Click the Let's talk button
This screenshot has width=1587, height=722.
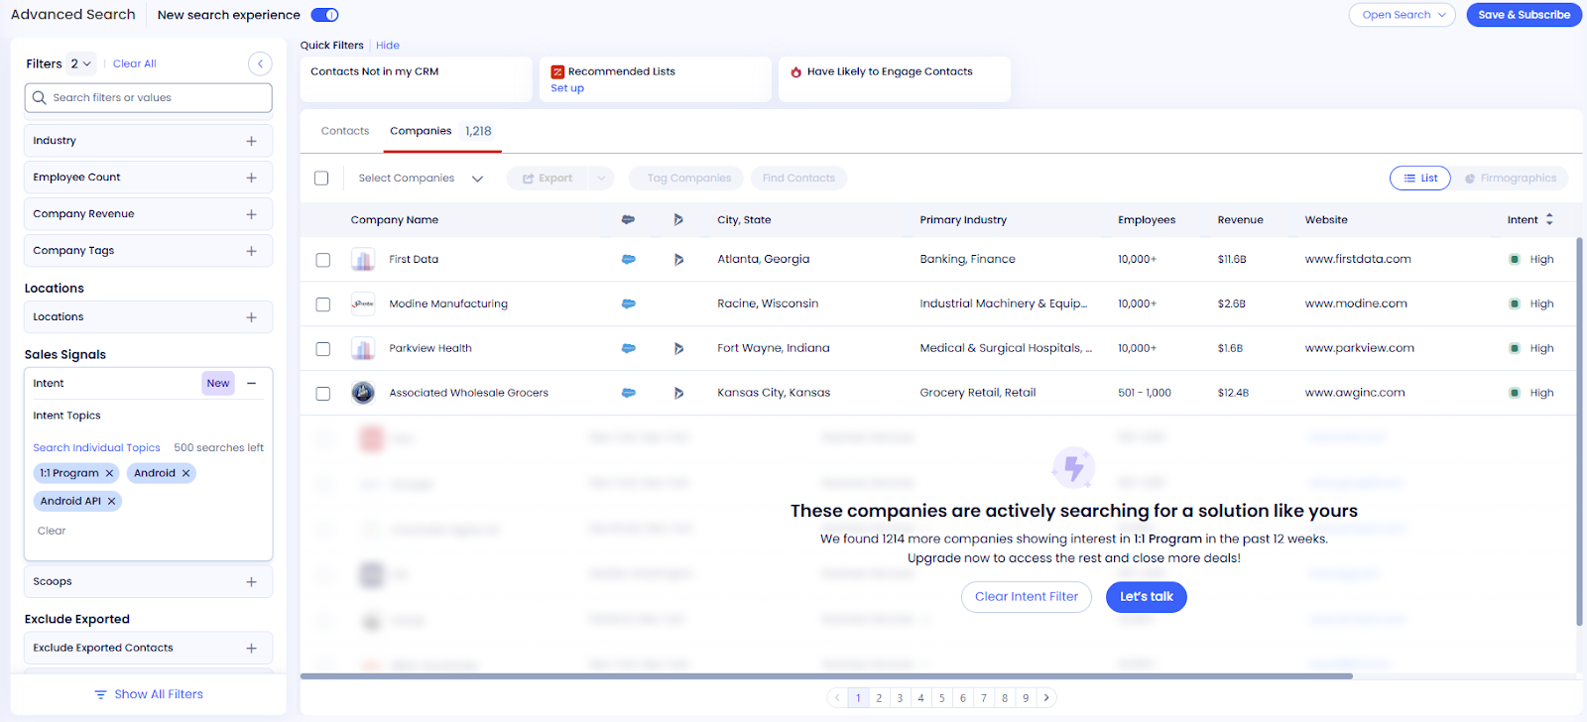pos(1147,597)
